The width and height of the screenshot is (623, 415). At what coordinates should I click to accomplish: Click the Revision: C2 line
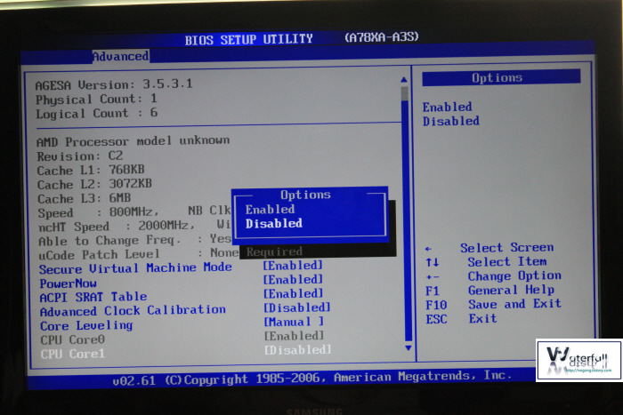click(80, 156)
